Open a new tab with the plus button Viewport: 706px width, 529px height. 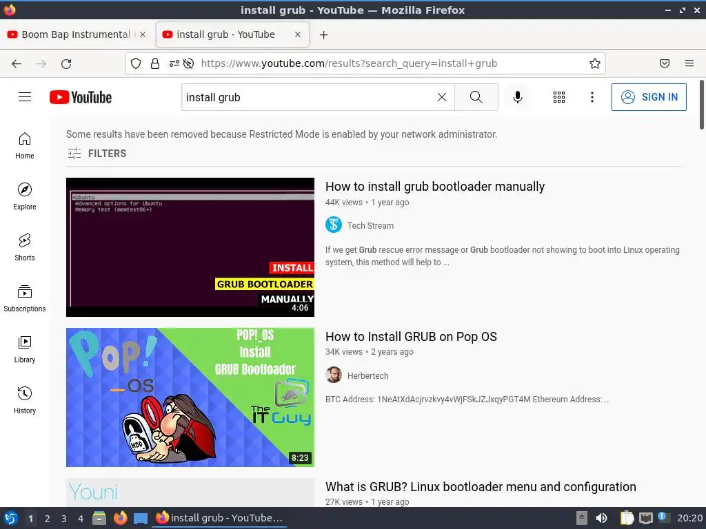click(x=324, y=34)
